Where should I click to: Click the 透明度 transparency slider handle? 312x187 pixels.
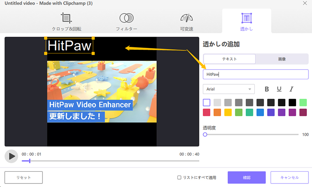pyautogui.click(x=205, y=134)
